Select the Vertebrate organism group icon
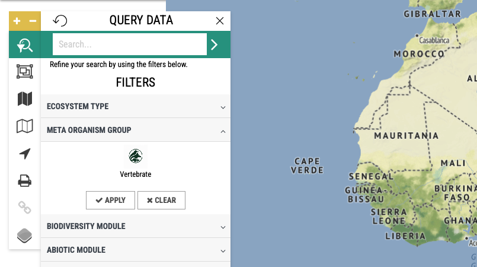Image resolution: width=477 pixels, height=267 pixels. pyautogui.click(x=136, y=156)
